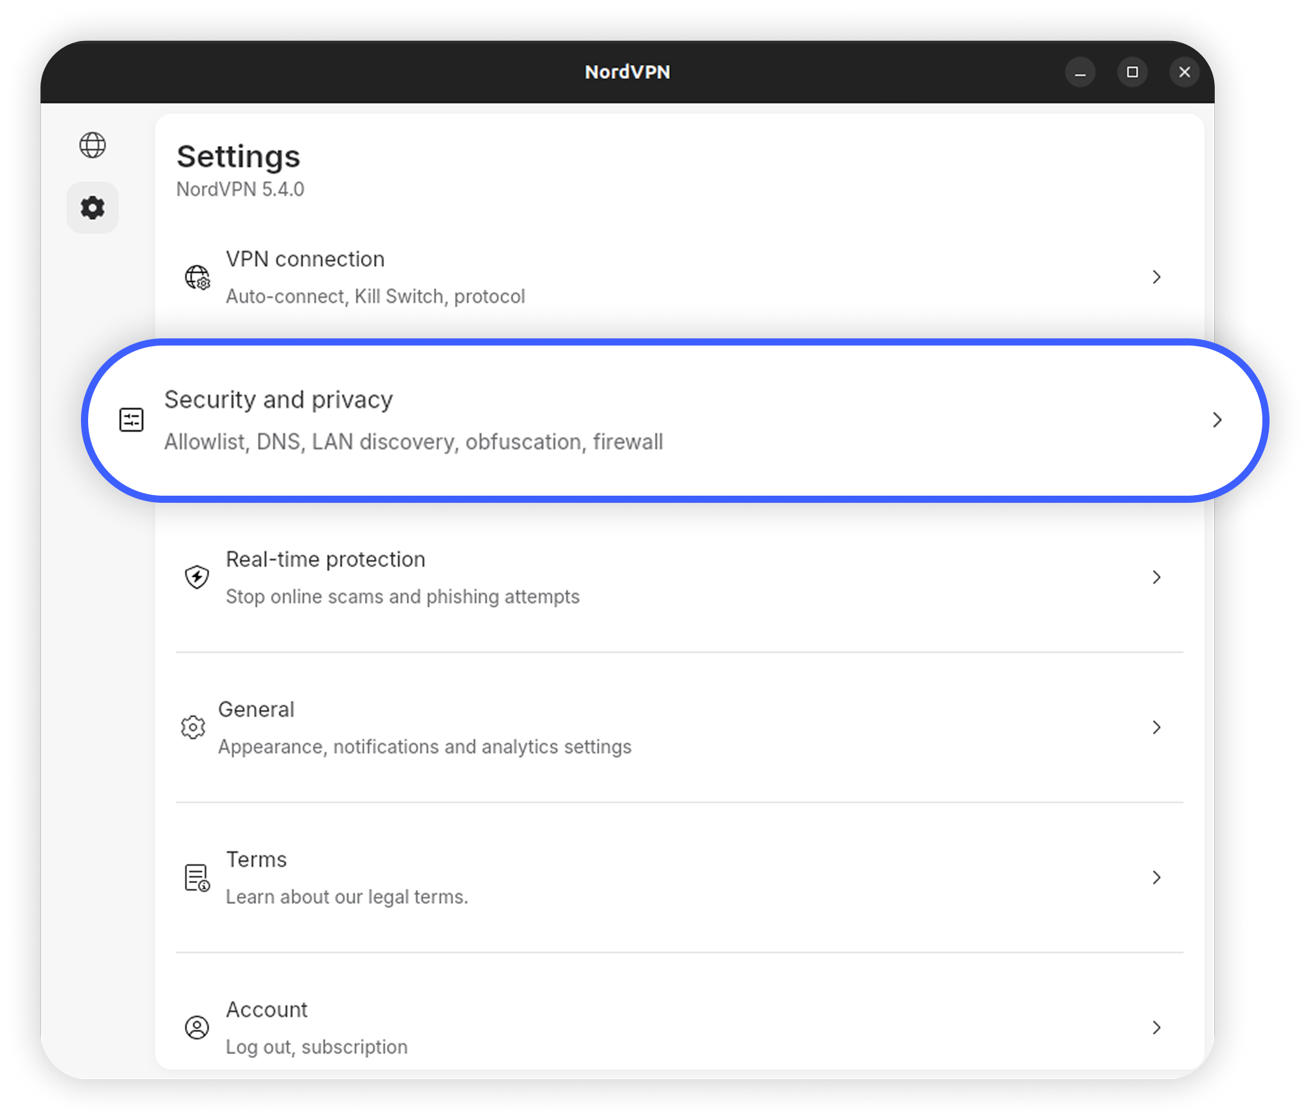Click the Account profile icon

(196, 1027)
